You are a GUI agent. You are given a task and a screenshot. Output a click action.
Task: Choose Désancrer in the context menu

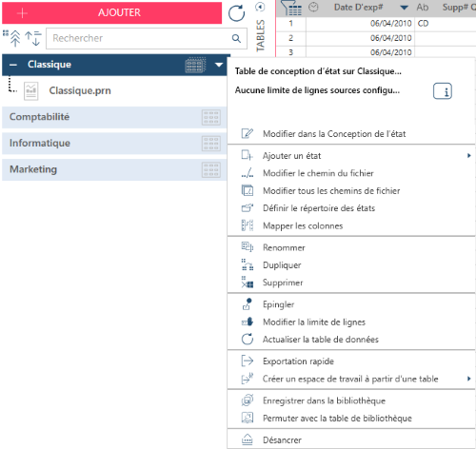[351, 439]
